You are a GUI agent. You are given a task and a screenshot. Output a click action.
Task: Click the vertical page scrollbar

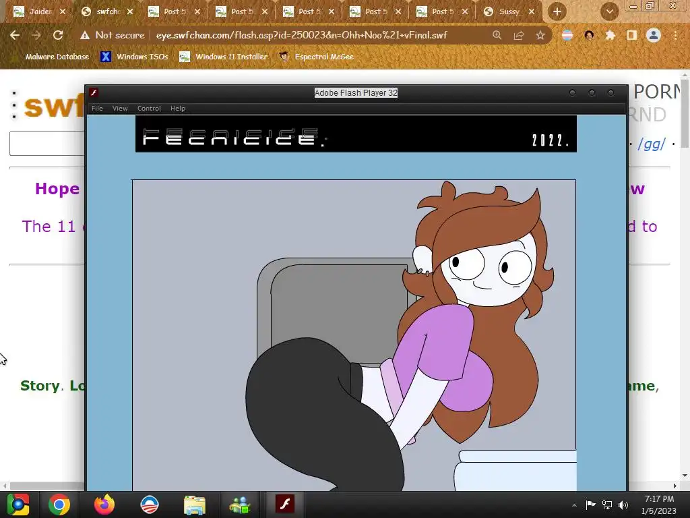click(x=685, y=113)
